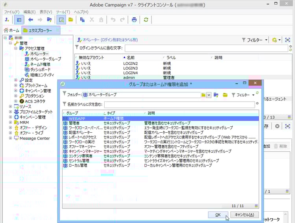Click the redo arrow in main toolbar

click(x=122, y=20)
